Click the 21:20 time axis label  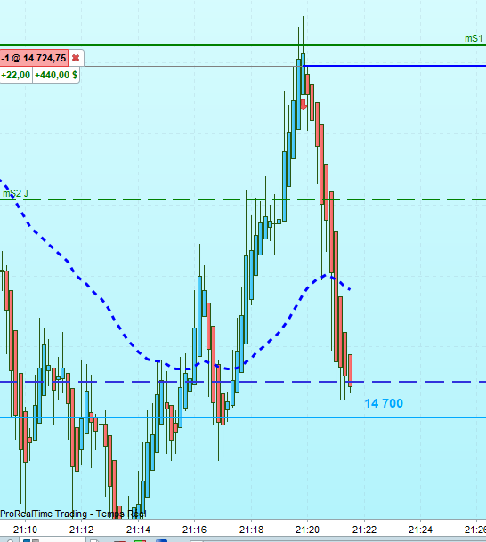[x=307, y=530]
